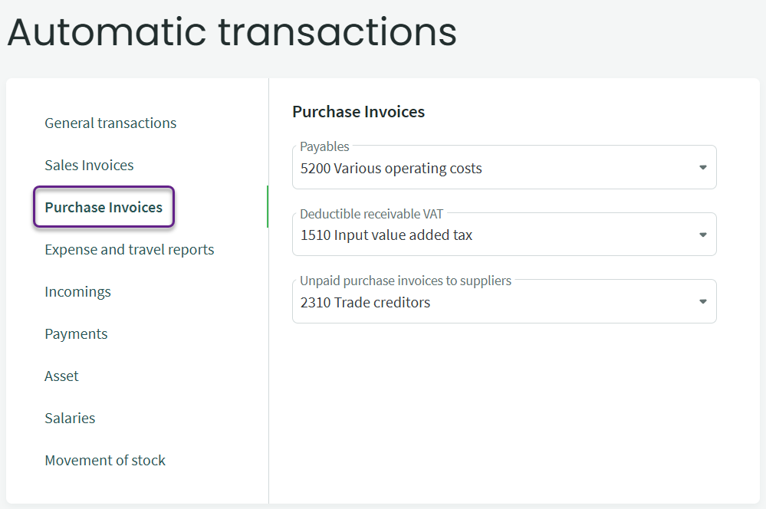Image resolution: width=766 pixels, height=509 pixels.
Task: Select the Purchase Invoices sidebar item
Action: click(x=104, y=208)
